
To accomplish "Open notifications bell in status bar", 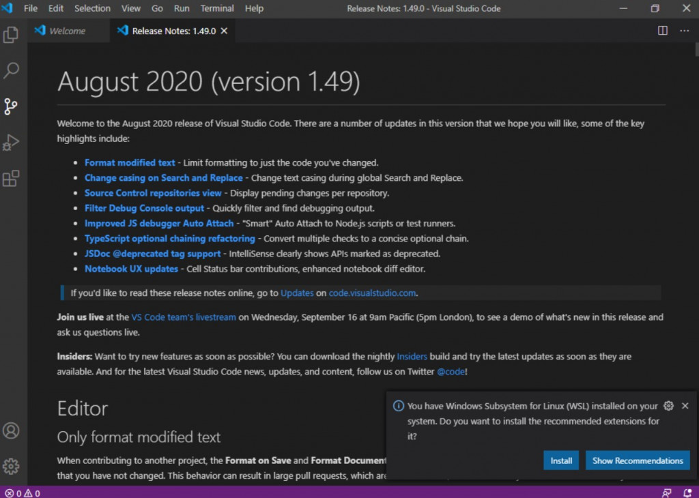I will coord(687,493).
